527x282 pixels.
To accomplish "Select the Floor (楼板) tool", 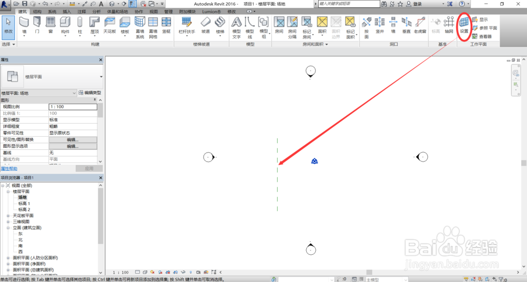I will click(x=125, y=26).
